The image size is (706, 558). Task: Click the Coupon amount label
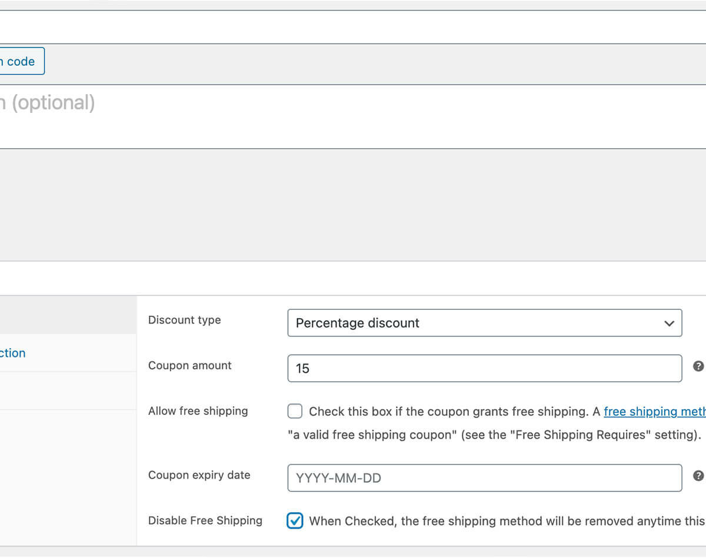tap(189, 365)
